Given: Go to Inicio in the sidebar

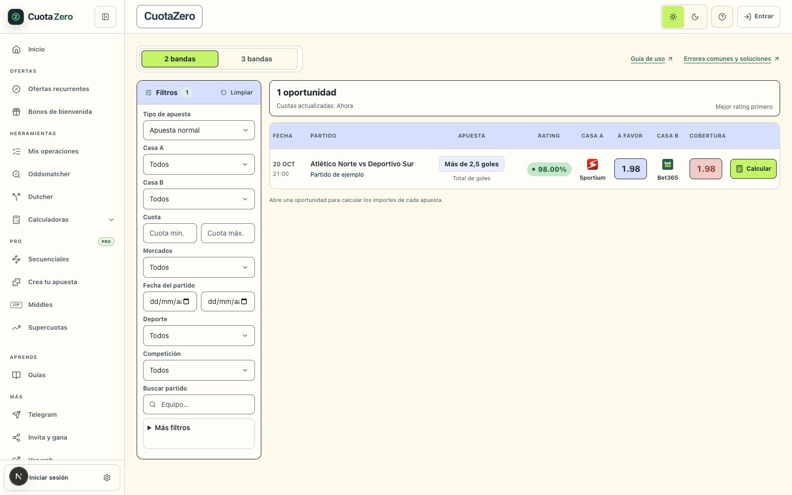Looking at the screenshot, I should coord(62,49).
